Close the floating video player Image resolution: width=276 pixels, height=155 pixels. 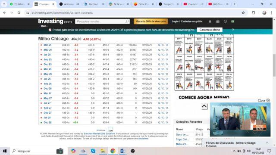[x=264, y=100]
